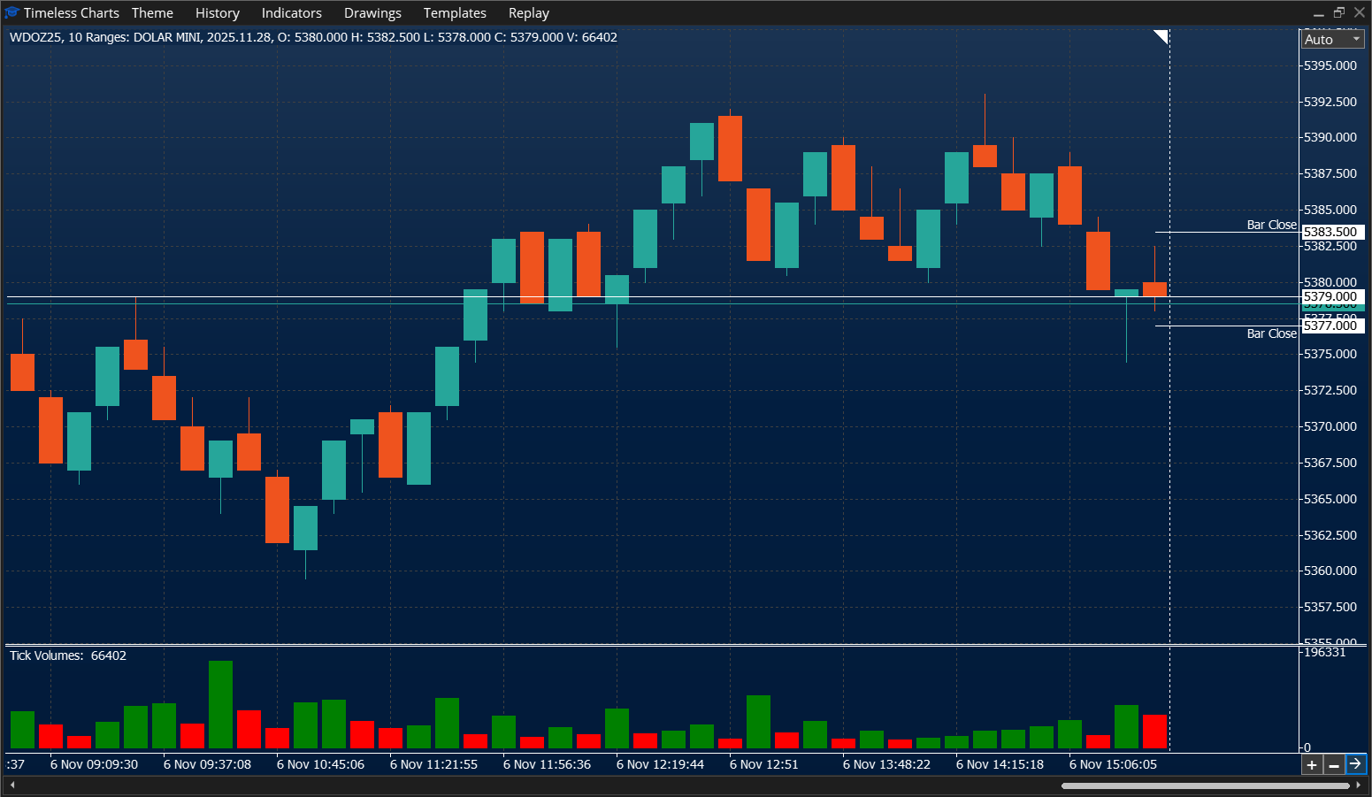Image resolution: width=1372 pixels, height=797 pixels.
Task: Open the Drawings menu
Action: tap(372, 12)
